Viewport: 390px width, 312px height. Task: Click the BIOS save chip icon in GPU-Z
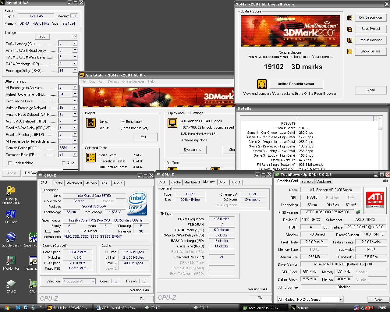pyautogui.click(x=358, y=212)
